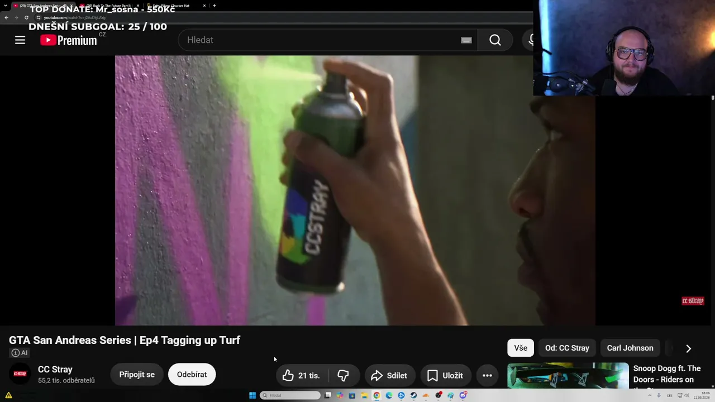
Task: Open the on-screen keyboard in search box
Action: (x=466, y=40)
